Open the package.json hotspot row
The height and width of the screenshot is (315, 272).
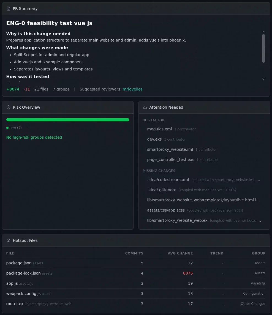coord(19,263)
